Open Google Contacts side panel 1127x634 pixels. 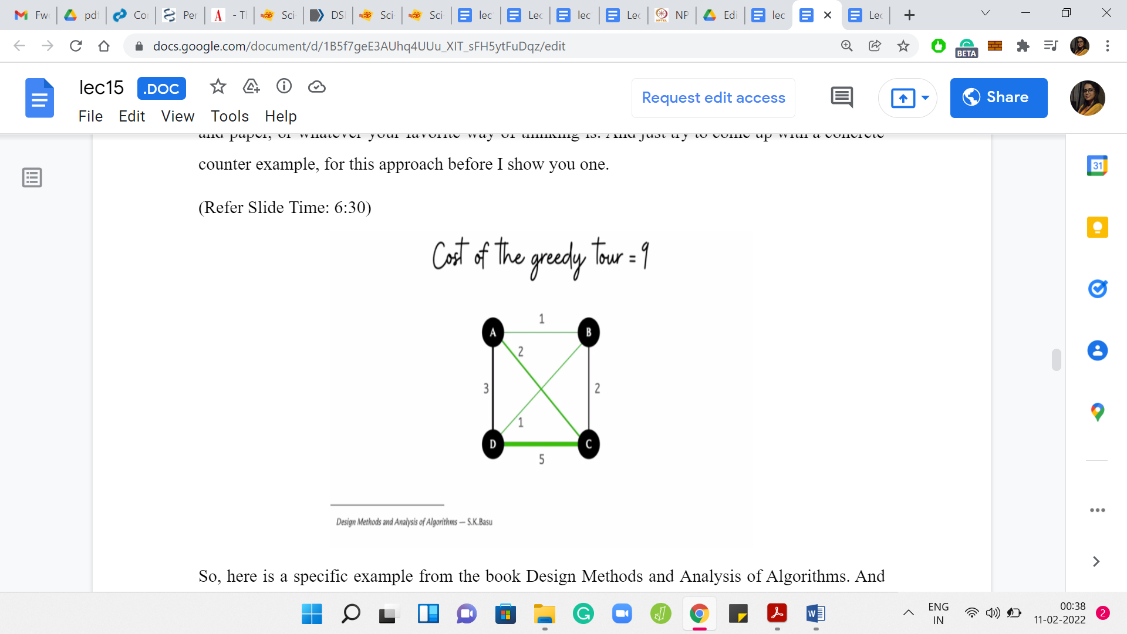click(x=1097, y=350)
